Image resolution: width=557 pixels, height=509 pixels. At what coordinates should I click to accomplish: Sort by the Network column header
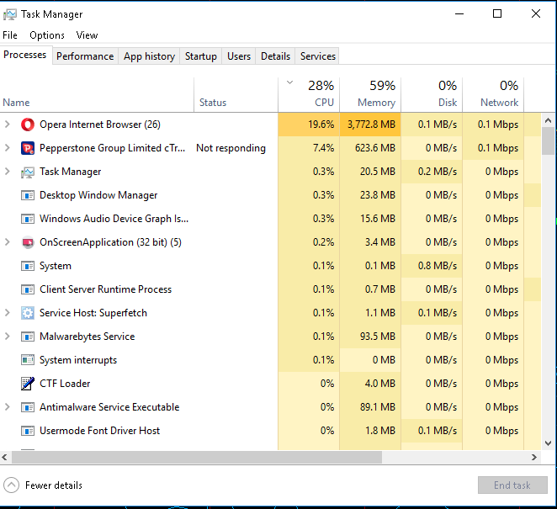click(493, 95)
